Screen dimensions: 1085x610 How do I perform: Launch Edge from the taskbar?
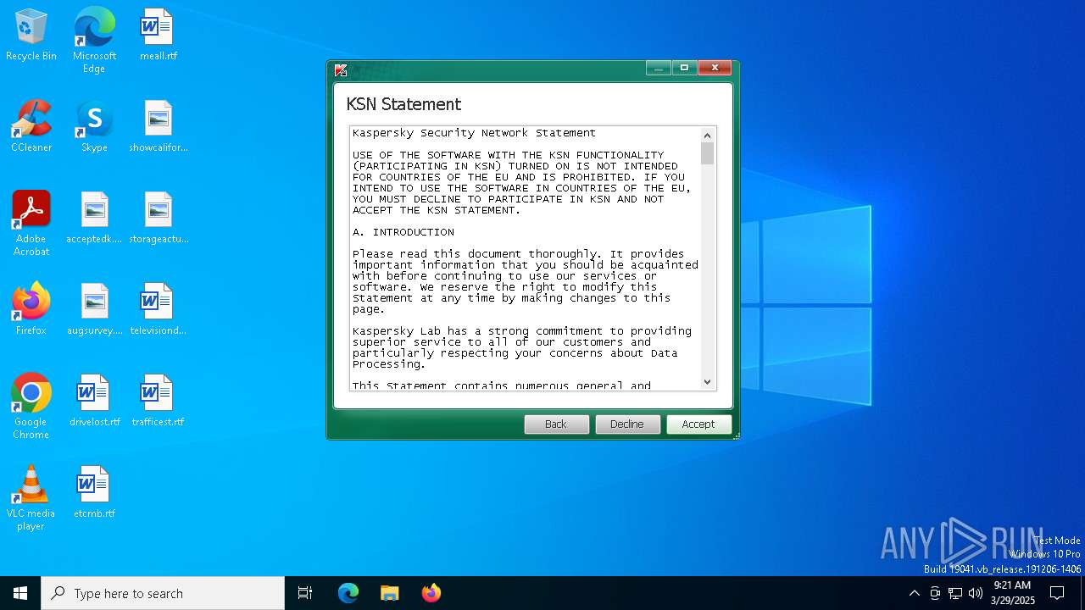pyautogui.click(x=348, y=593)
